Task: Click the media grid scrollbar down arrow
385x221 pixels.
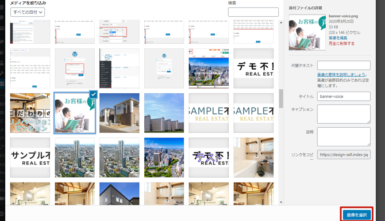Action: (x=281, y=202)
